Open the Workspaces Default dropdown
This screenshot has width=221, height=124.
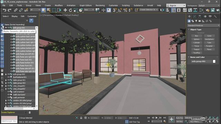(x=209, y=6)
